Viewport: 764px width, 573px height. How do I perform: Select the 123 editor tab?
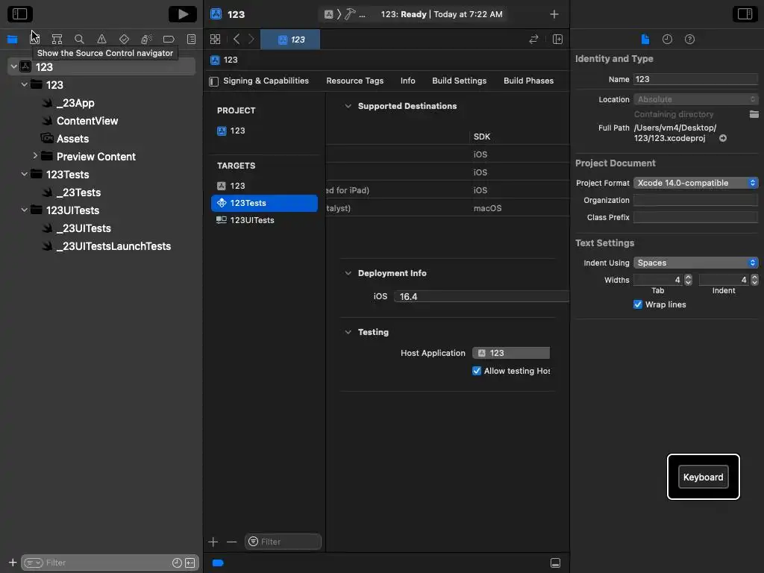pos(290,40)
